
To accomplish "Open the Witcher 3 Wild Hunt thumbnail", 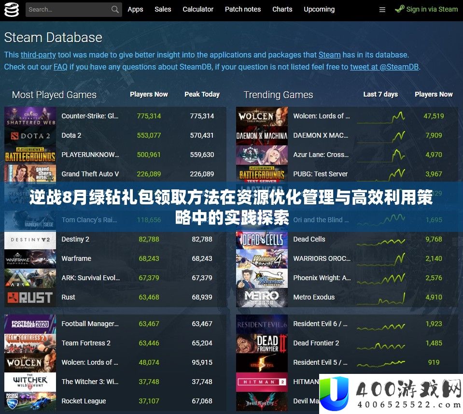I will [x=30, y=382].
